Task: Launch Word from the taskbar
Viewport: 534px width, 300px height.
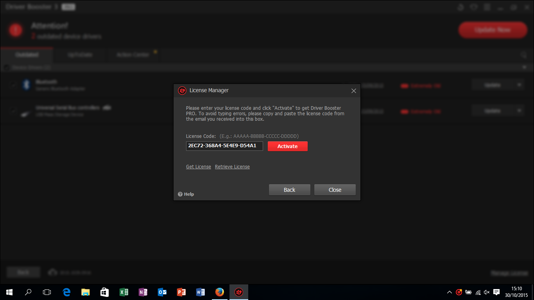Action: 200,292
